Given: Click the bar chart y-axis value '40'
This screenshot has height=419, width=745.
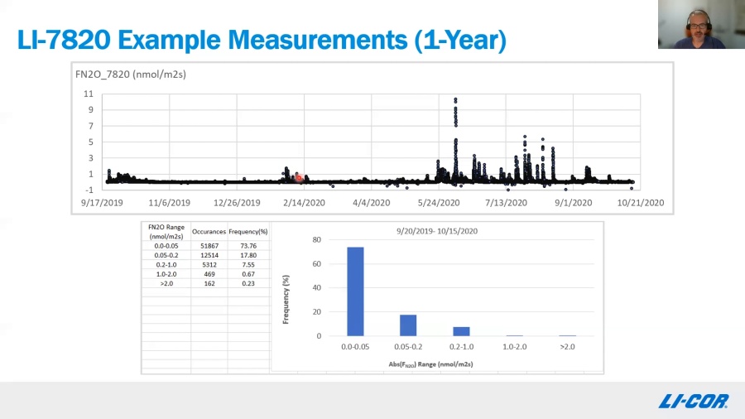Looking at the screenshot, I should click(317, 288).
